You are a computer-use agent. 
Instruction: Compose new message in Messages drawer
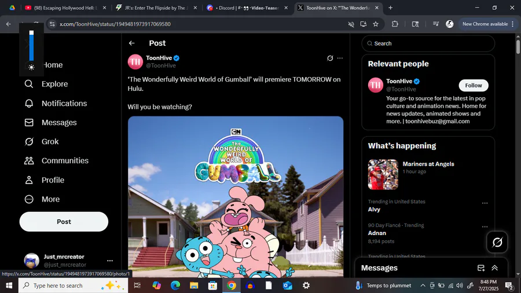[x=481, y=268]
